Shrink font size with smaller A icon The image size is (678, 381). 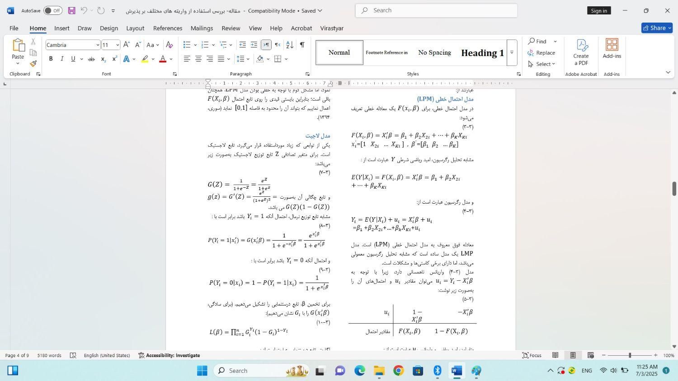[138, 45]
